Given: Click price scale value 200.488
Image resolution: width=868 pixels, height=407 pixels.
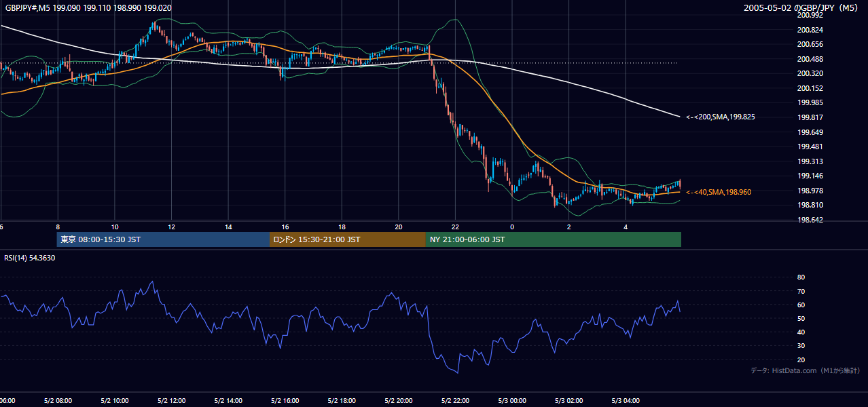Looking at the screenshot, I should tap(809, 59).
